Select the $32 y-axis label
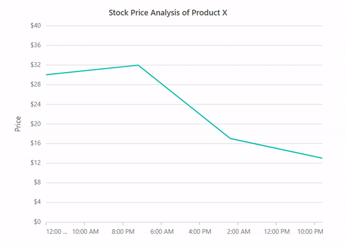This screenshot has width=346, height=247. (35, 64)
